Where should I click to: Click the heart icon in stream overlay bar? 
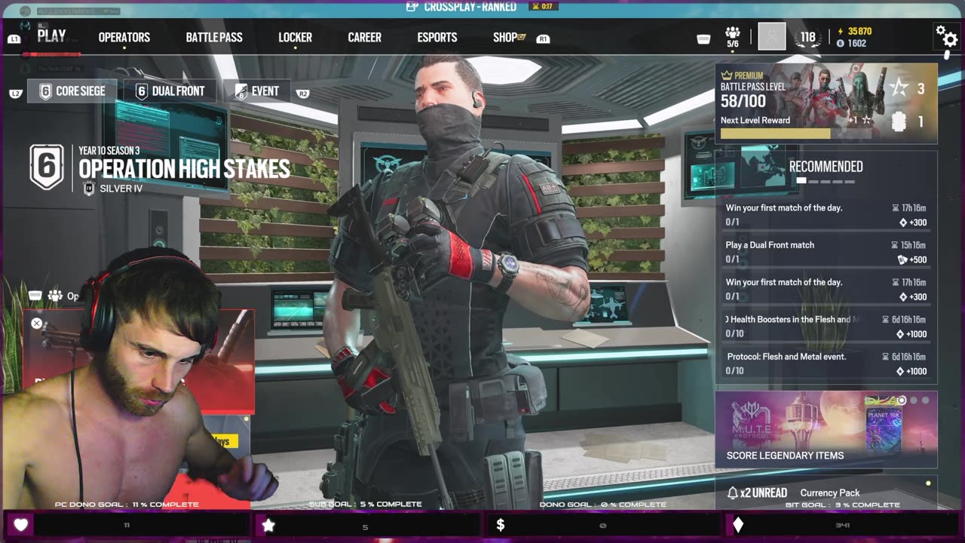coord(20,525)
